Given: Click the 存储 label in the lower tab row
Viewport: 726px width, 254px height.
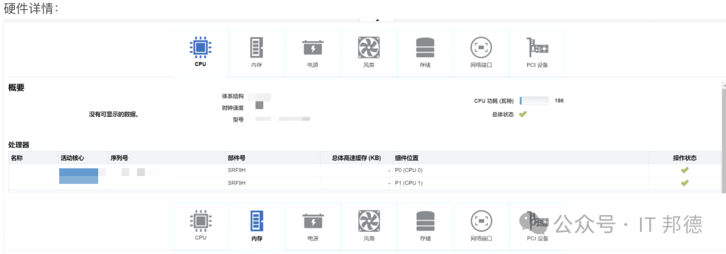Looking at the screenshot, I should [426, 239].
